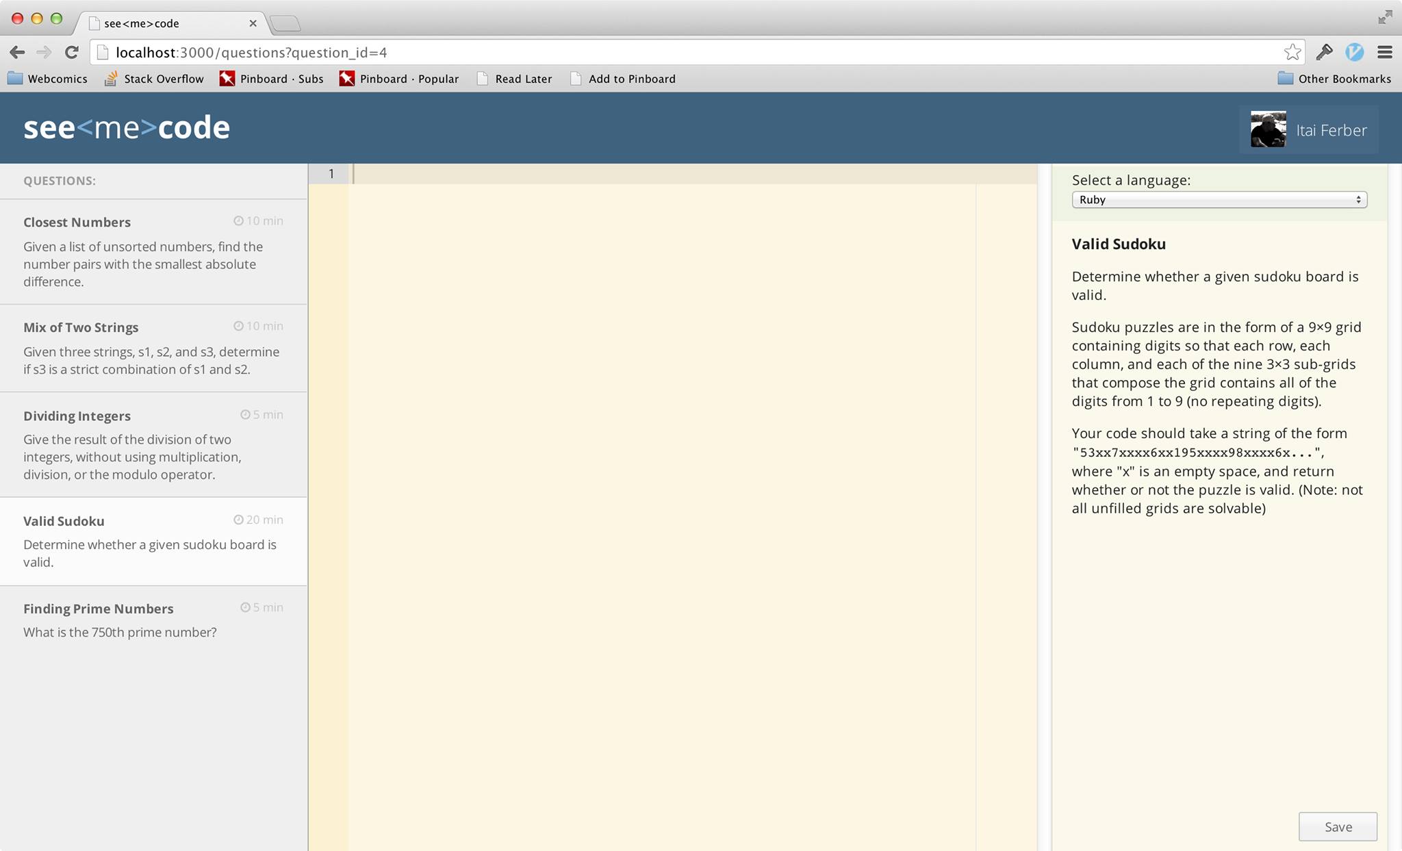Screen dimensions: 1402x851
Task: Expand the Other Bookmarks folder
Action: (x=1334, y=79)
